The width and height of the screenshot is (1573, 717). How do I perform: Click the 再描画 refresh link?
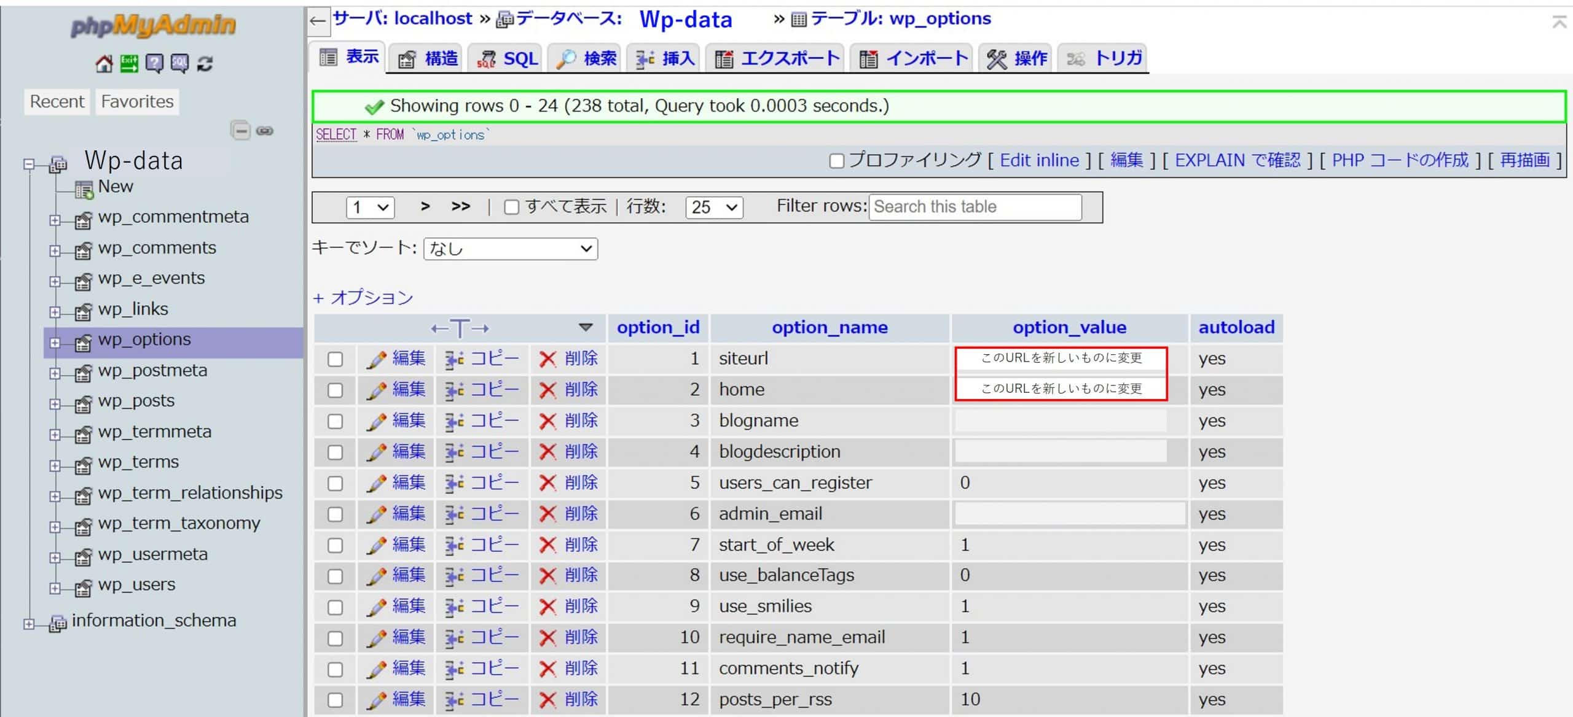(x=1525, y=161)
